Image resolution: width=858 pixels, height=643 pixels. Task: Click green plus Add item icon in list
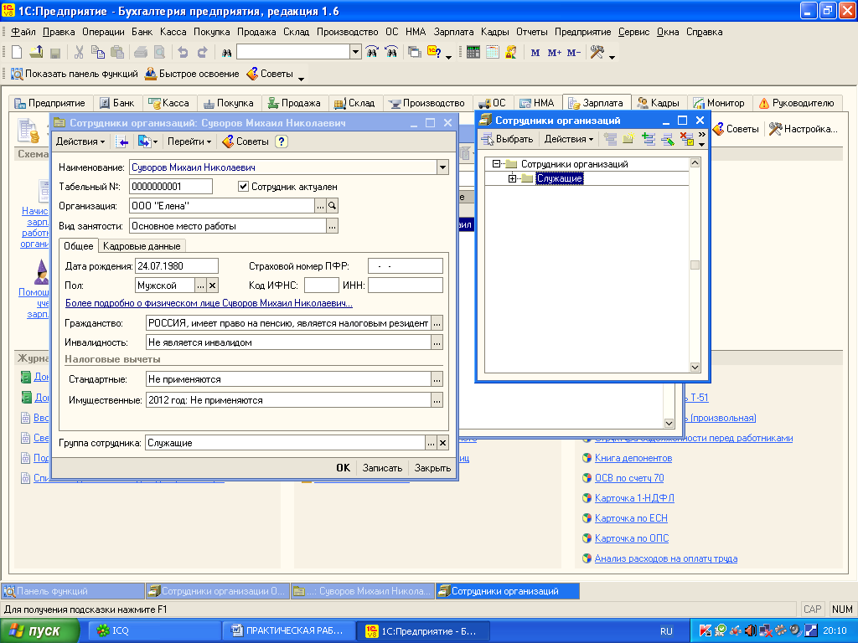pos(649,139)
